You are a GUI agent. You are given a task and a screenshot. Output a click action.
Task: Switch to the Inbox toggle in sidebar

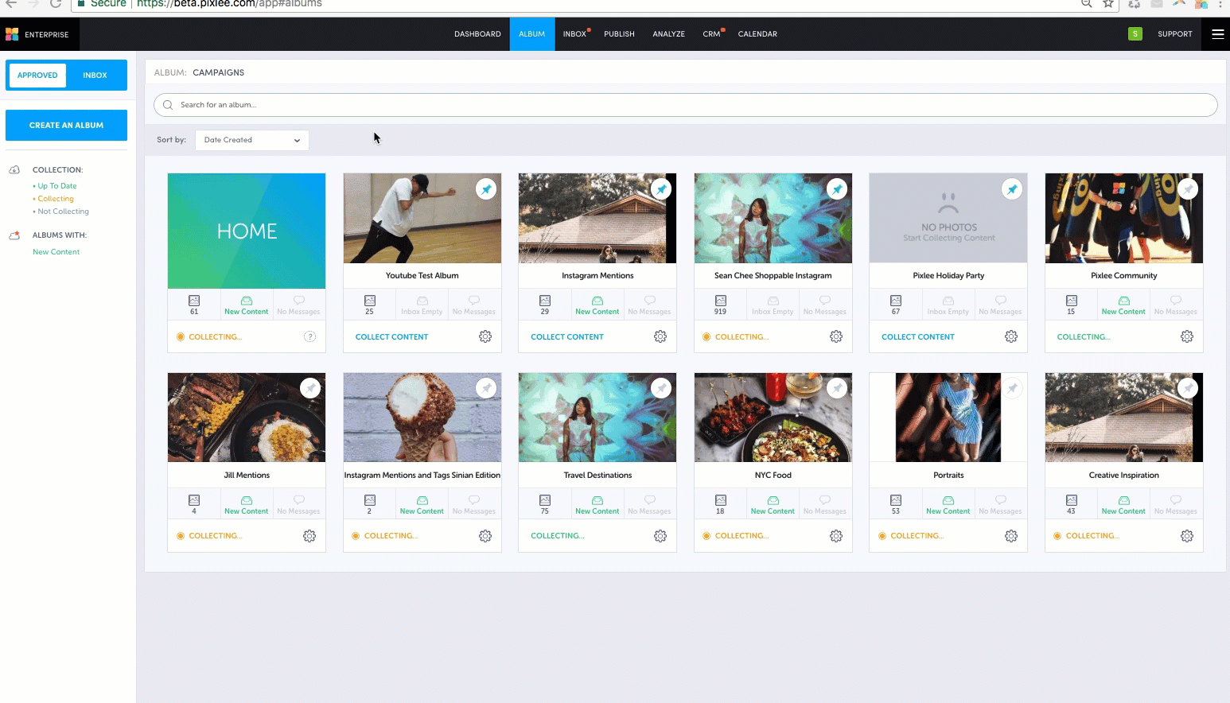click(x=95, y=76)
